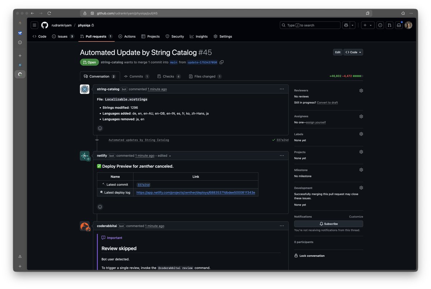Add reaction to netlify comment
The image size is (431, 289).
100,207
